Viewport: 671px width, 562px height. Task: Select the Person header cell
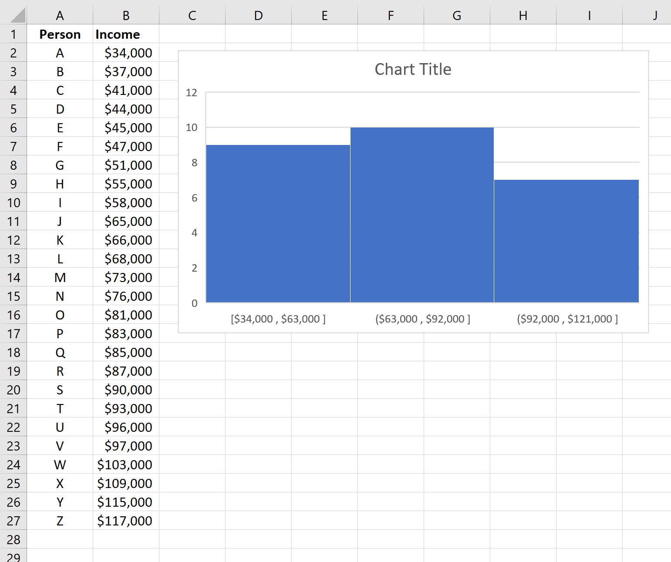point(60,34)
